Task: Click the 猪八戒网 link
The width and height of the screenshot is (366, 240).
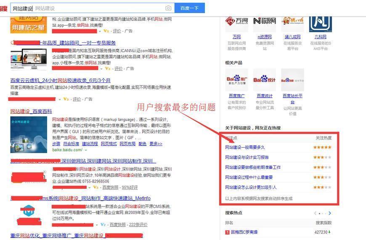Action: click(x=292, y=37)
